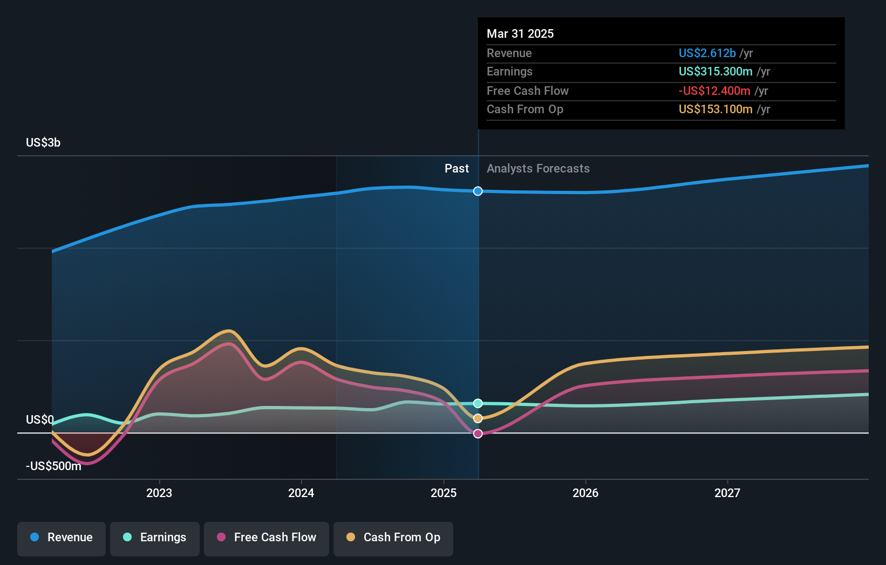Click the Cash From Op label in tooltip
This screenshot has width=886, height=565.
[x=524, y=109]
